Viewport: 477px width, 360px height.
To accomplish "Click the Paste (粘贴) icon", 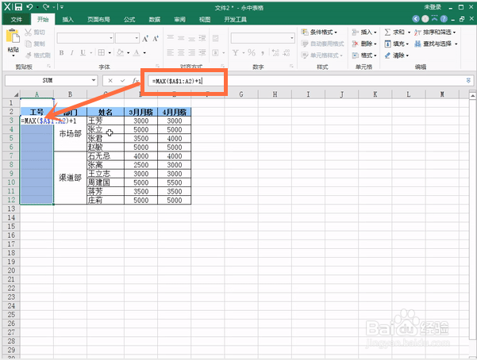I will tap(13, 36).
